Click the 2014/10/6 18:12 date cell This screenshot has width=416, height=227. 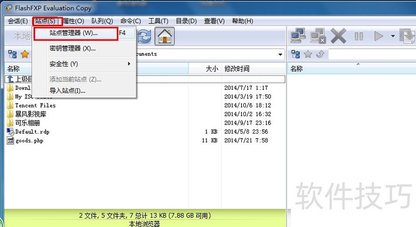coord(248,105)
